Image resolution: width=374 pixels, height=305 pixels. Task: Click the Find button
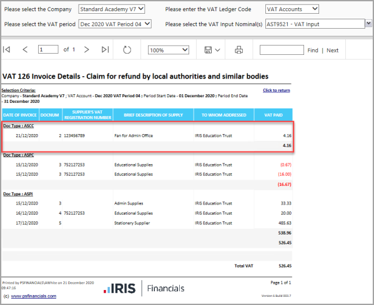(313, 51)
